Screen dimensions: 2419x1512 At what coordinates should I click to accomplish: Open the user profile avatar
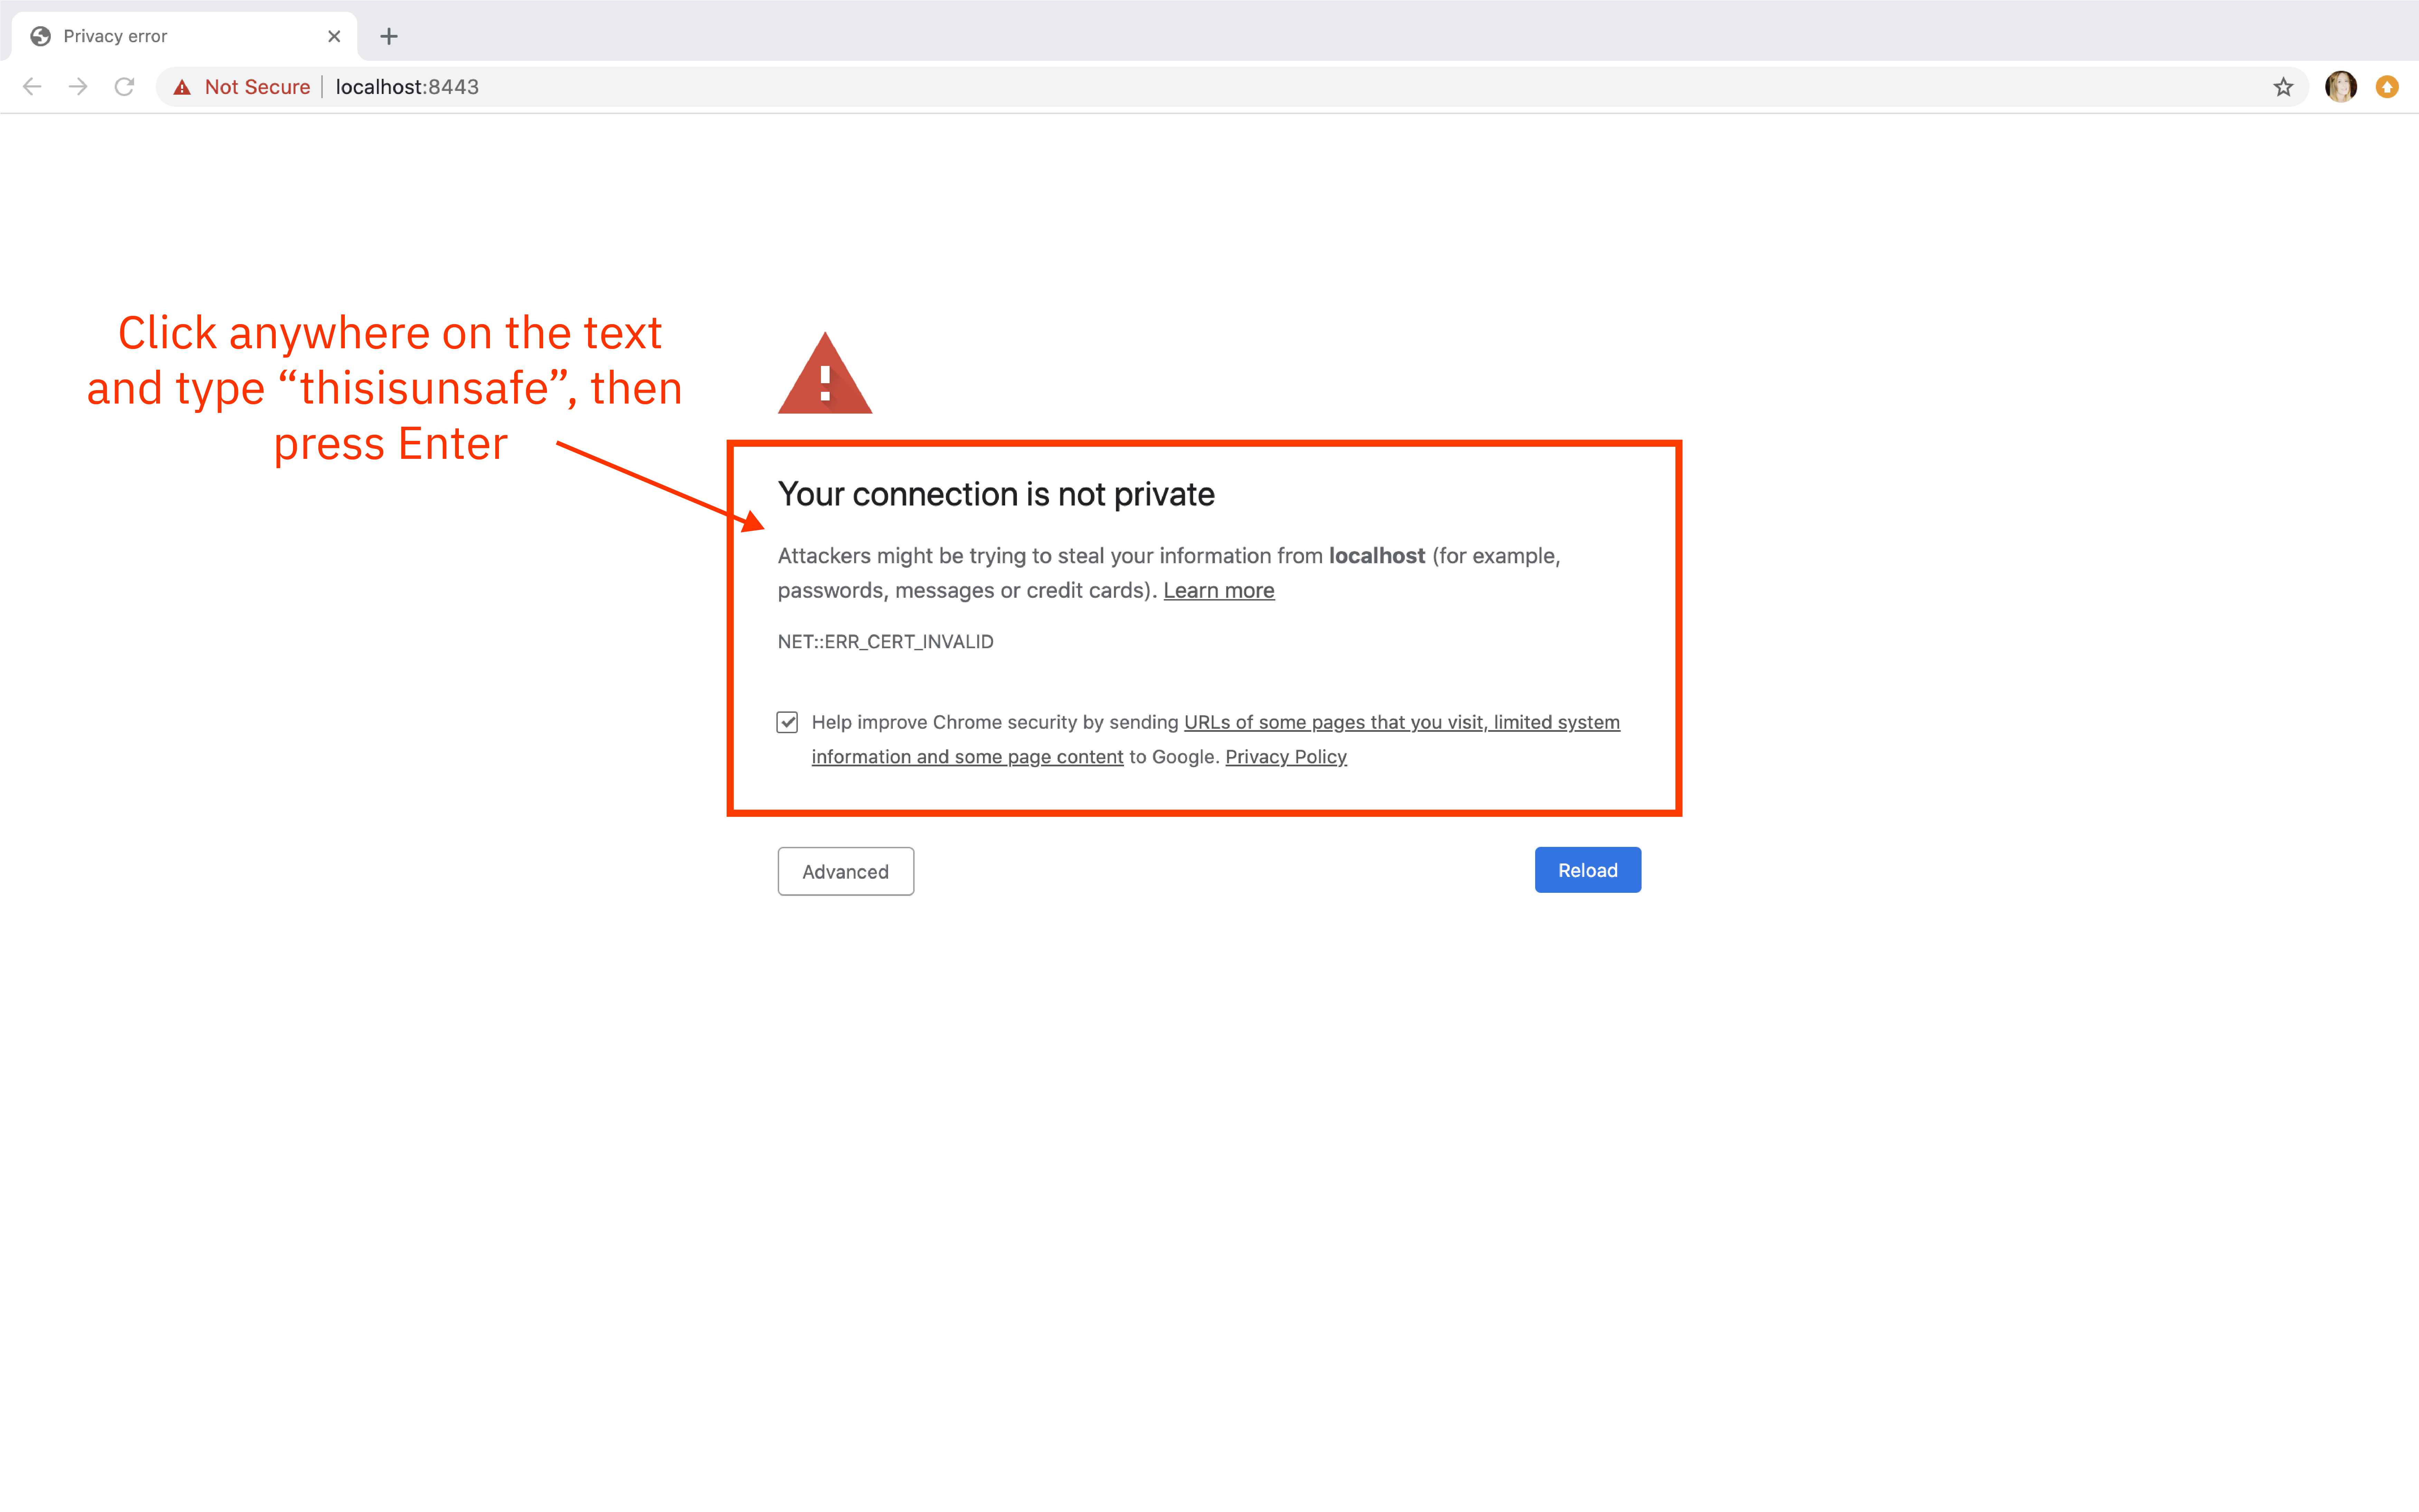coord(2341,87)
